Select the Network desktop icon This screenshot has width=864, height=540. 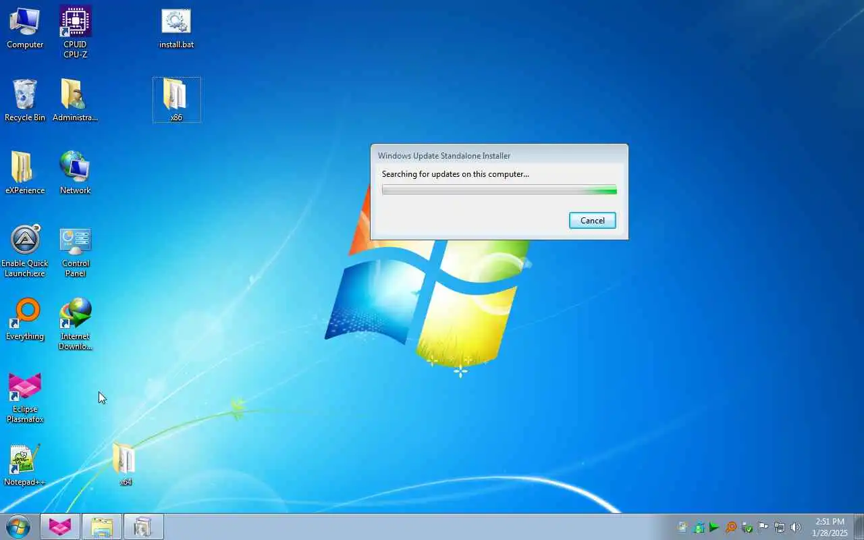(x=75, y=173)
